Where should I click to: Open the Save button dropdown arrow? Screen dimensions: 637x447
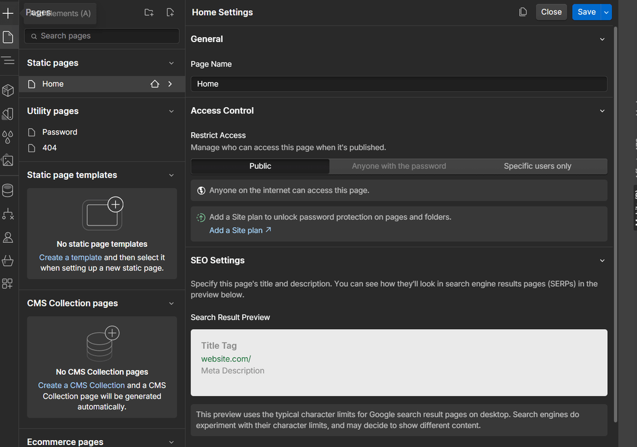pos(606,12)
